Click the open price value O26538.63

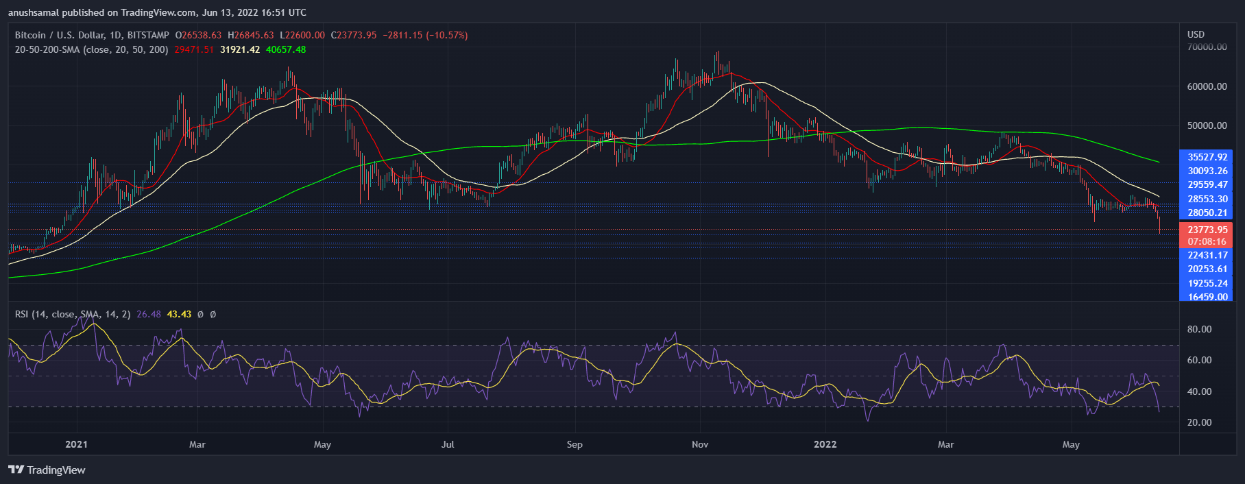198,35
